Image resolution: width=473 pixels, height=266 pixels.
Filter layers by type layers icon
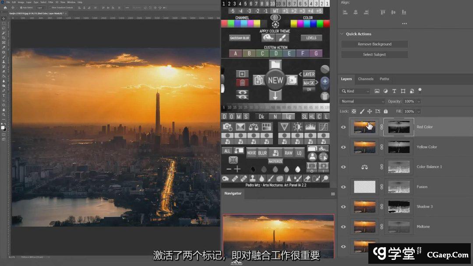point(394,91)
